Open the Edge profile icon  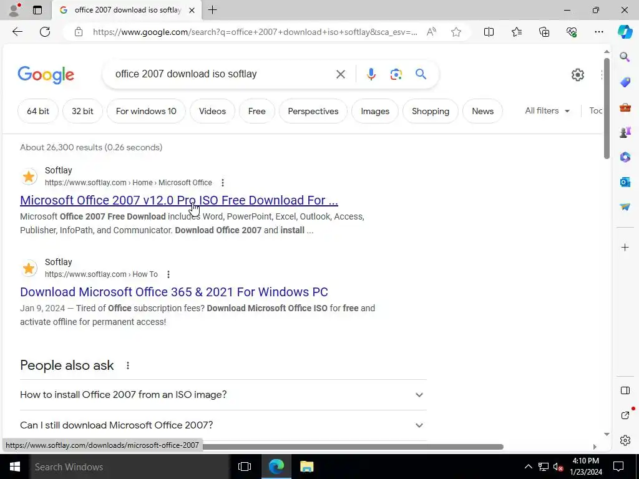pyautogui.click(x=14, y=10)
